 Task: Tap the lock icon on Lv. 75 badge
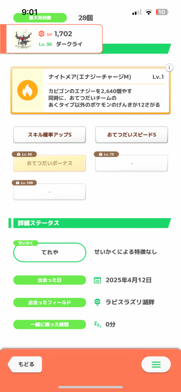click(x=101, y=155)
